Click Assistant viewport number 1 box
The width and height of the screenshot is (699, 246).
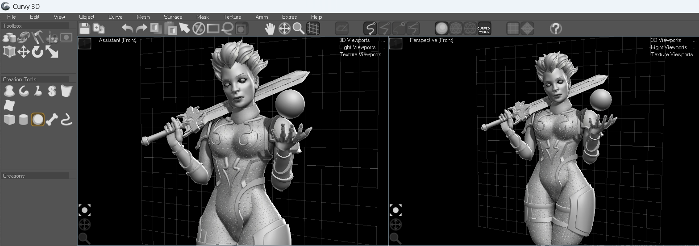pos(84,43)
